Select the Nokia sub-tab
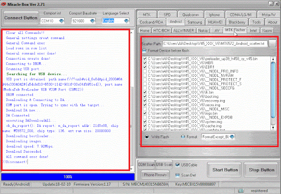Viewport: 281px width, 194px height. [203, 31]
